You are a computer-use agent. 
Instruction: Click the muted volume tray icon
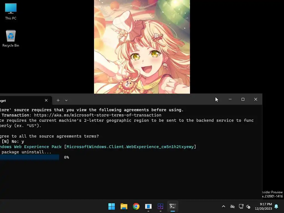click(248, 206)
